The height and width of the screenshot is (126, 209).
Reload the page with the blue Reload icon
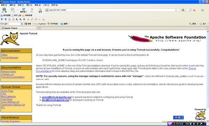24,9
